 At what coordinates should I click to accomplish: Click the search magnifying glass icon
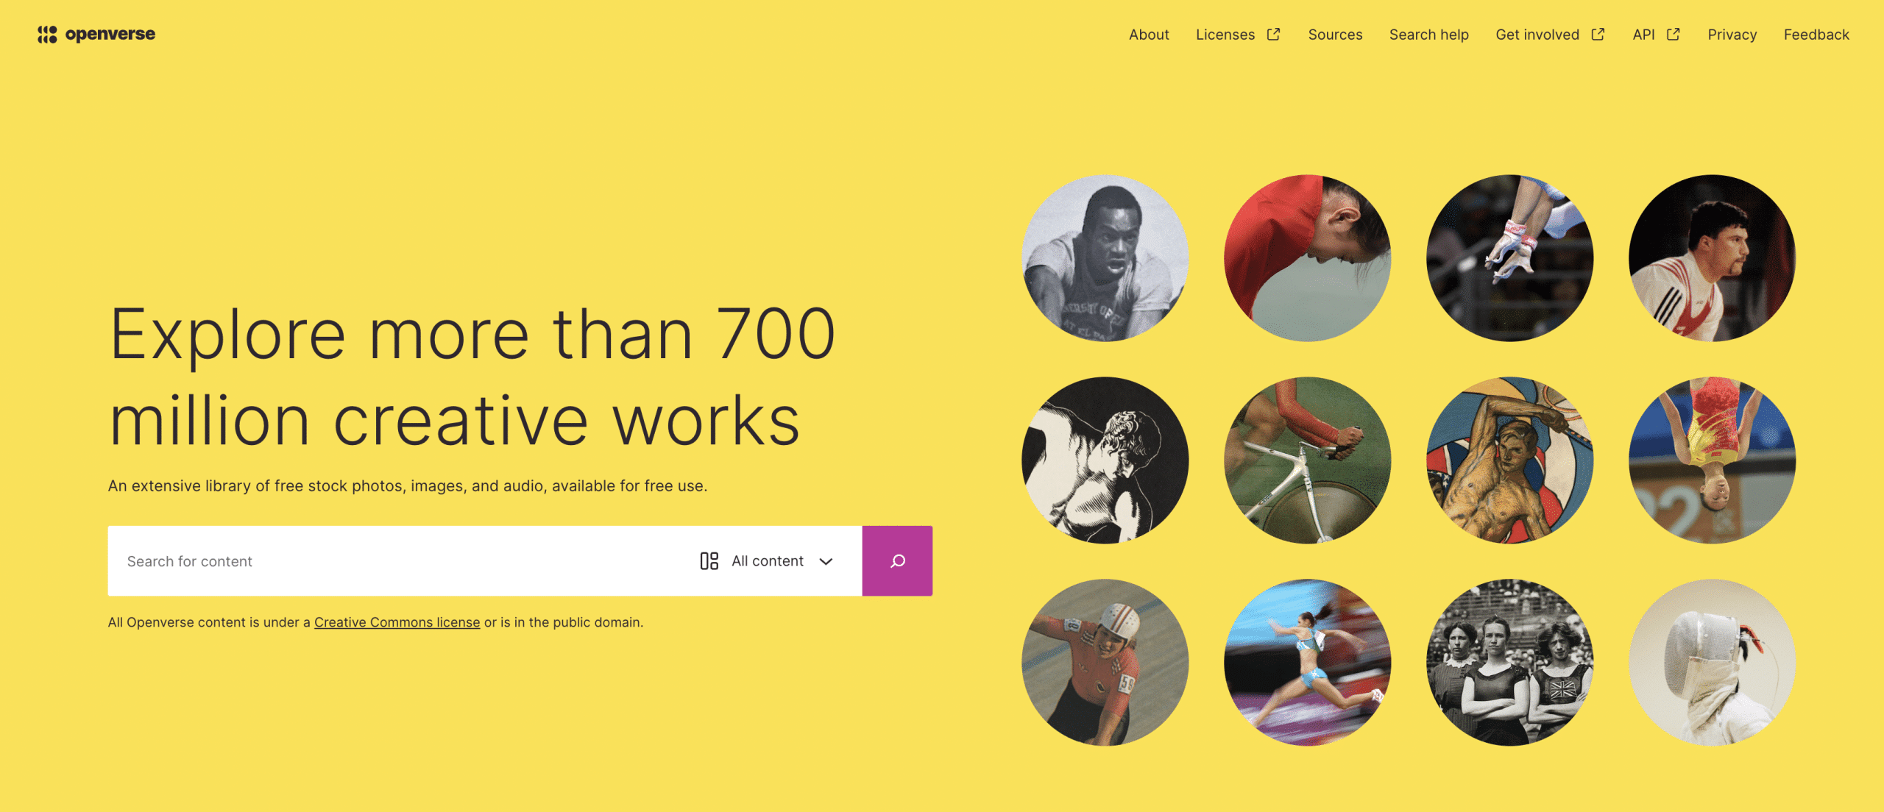898,561
